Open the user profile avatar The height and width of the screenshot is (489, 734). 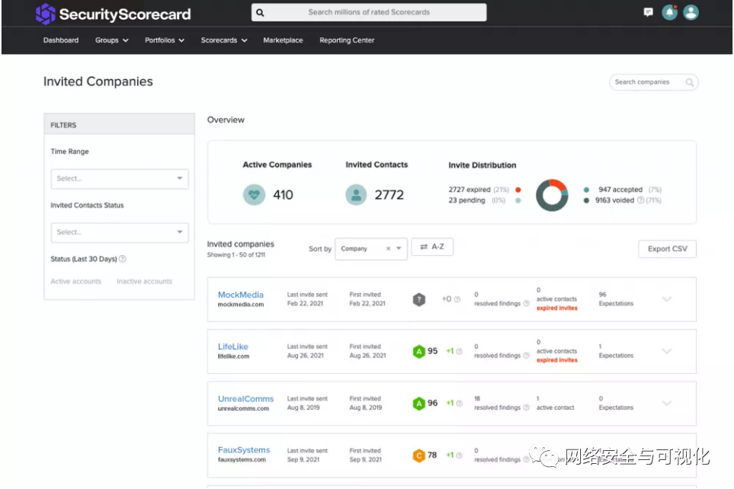pos(691,12)
